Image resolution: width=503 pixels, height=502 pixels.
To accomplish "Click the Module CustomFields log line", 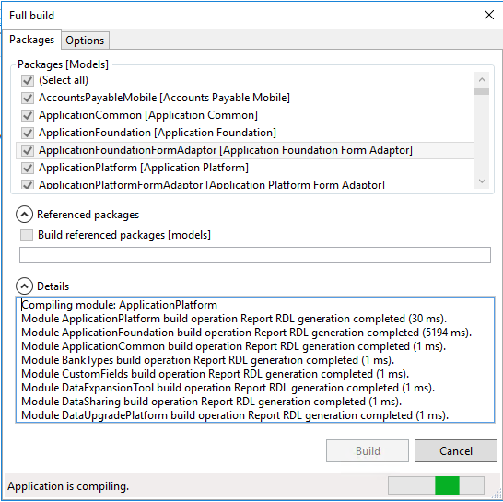I will [216, 374].
